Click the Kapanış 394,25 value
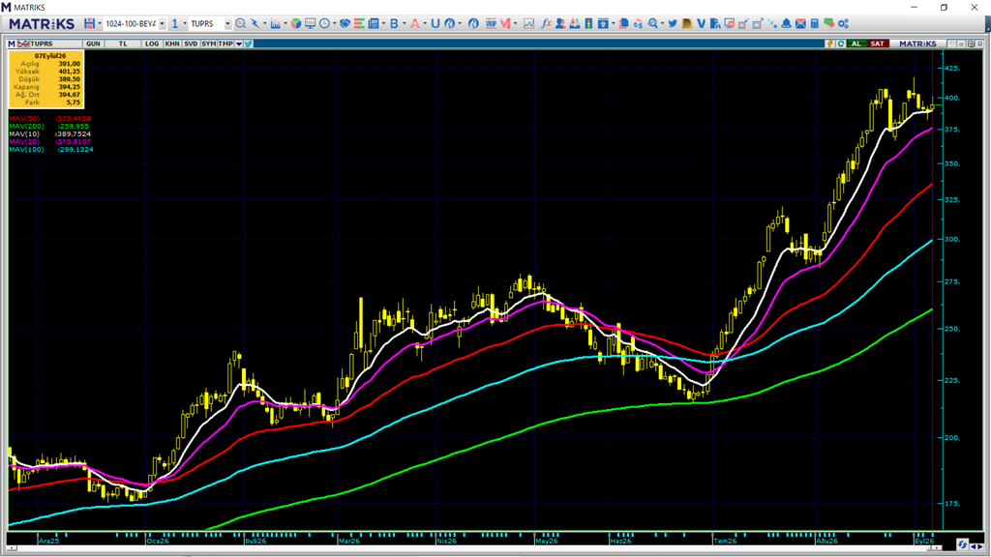Screen dimensions: 991x557 [x=70, y=87]
